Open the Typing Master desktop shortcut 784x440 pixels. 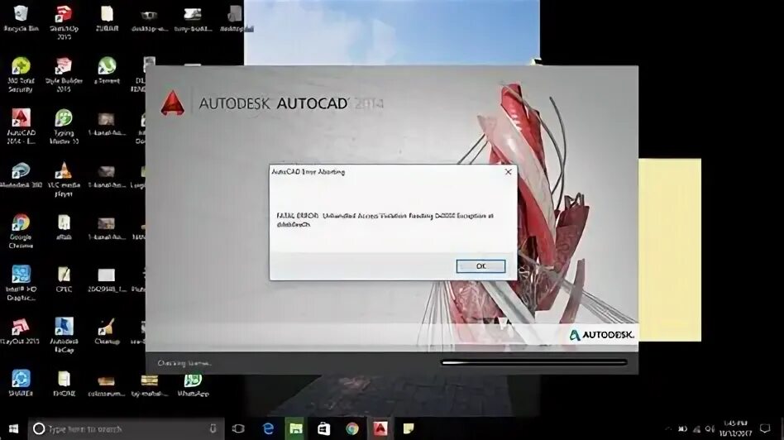(64, 127)
